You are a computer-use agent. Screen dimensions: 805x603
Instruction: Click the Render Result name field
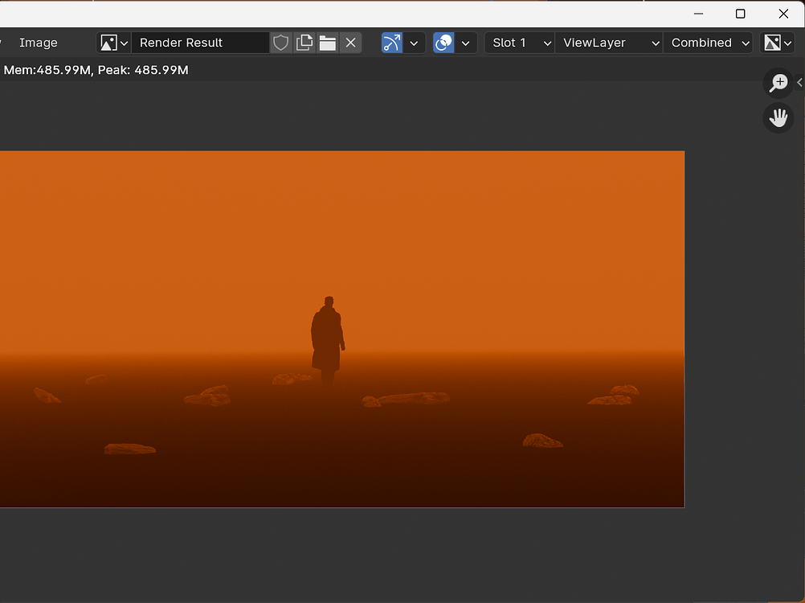click(x=200, y=43)
